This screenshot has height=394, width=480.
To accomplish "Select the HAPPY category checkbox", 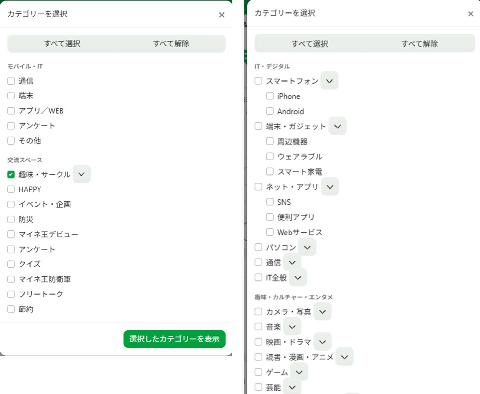I will 11,189.
